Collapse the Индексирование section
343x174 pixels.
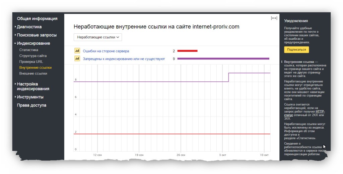pyautogui.click(x=33, y=43)
